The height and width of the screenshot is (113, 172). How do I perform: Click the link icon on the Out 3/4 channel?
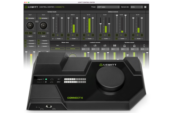tap(105, 35)
